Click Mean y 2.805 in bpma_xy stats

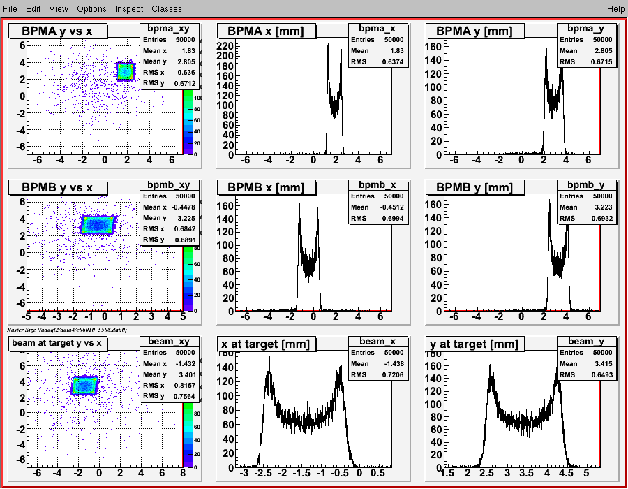point(169,61)
